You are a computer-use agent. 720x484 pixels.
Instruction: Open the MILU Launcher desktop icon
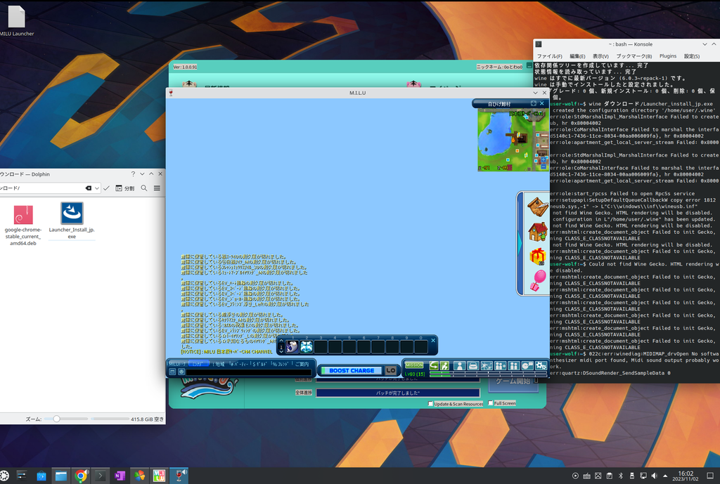17,20
